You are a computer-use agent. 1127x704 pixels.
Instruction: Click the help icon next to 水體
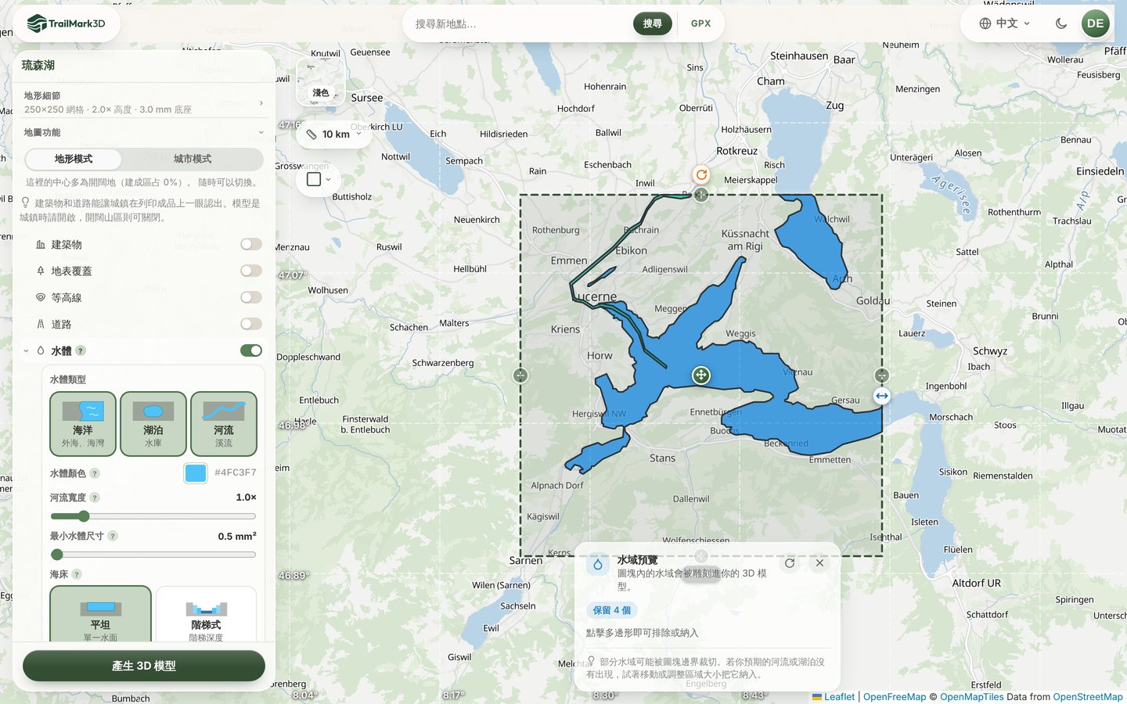(x=81, y=351)
